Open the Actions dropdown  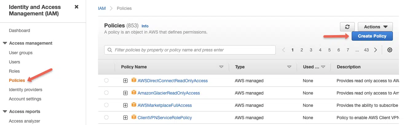click(x=375, y=27)
